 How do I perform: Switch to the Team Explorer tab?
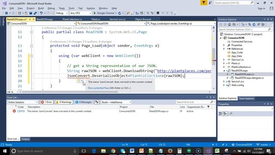point(246,99)
